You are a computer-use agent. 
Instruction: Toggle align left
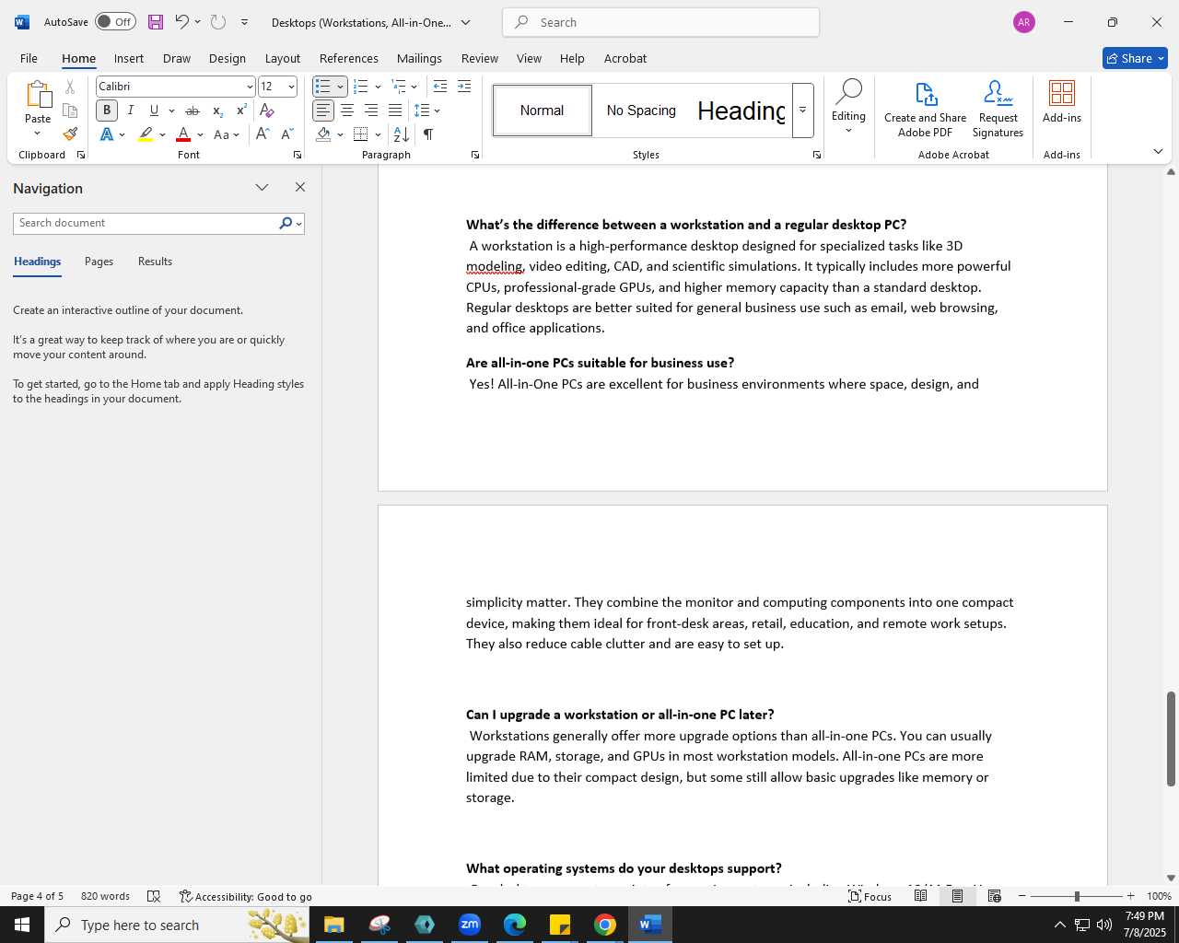(323, 111)
